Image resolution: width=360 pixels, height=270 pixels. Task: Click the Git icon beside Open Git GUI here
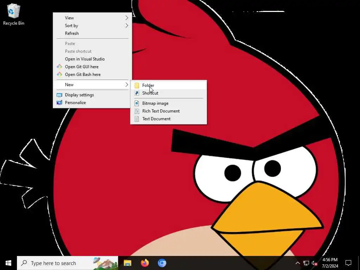pyautogui.click(x=59, y=66)
